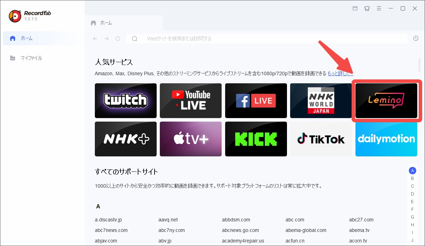Click the store purchase icon in title bar
The width and height of the screenshot is (425, 246).
coord(367,8)
